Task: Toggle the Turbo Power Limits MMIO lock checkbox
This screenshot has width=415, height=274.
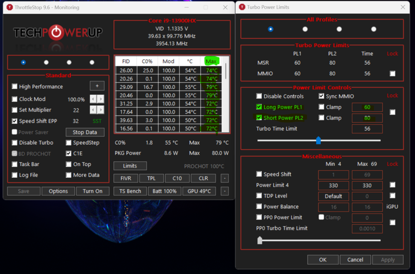Action: [x=393, y=73]
